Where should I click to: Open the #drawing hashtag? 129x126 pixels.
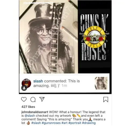[89, 123]
